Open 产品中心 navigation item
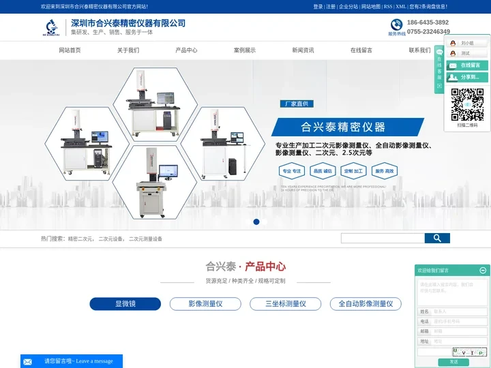491x368 pixels. (186, 50)
